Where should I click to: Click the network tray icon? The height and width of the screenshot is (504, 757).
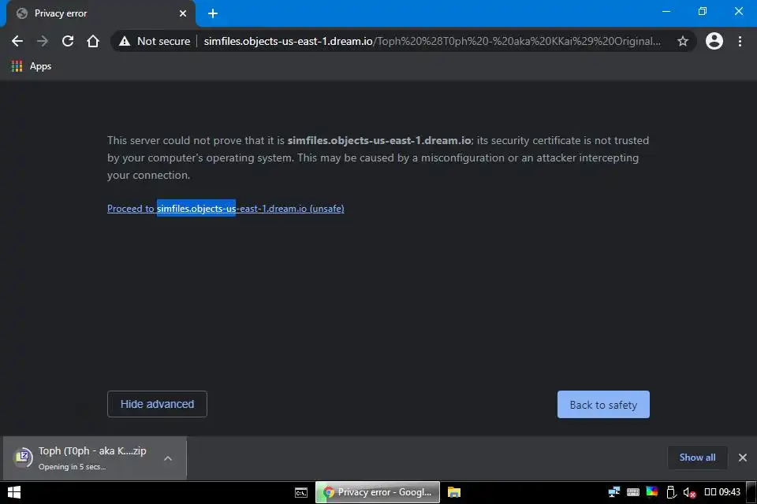pos(614,492)
